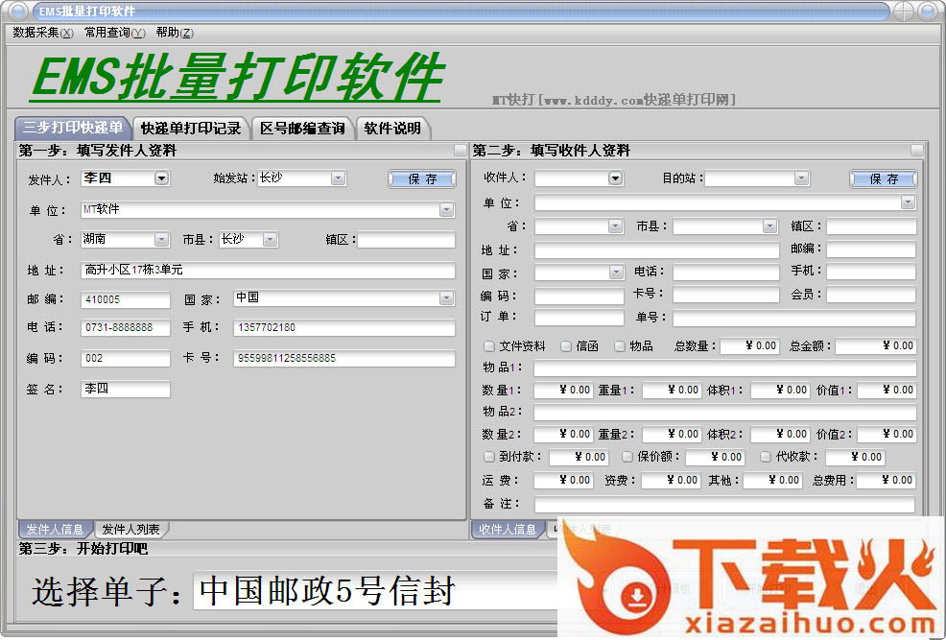Click the sender address field 高升小区17栋3单元
The height and width of the screenshot is (640, 946).
(268, 271)
